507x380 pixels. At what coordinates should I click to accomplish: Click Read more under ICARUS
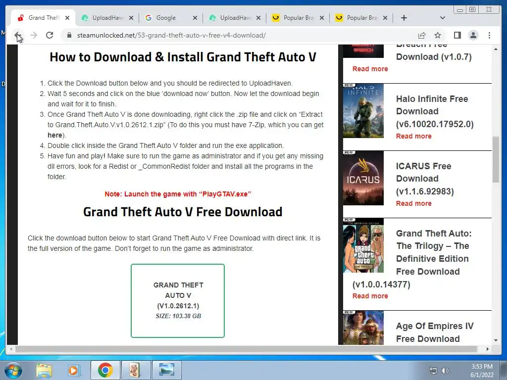click(x=413, y=203)
